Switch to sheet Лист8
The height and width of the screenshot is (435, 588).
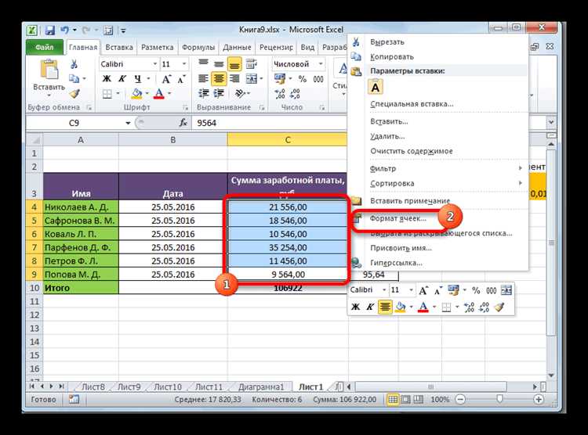tap(93, 386)
